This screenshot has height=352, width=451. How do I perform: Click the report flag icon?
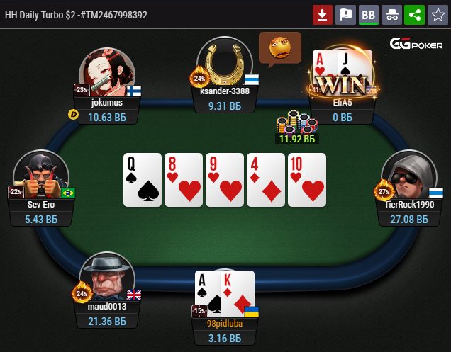[345, 15]
